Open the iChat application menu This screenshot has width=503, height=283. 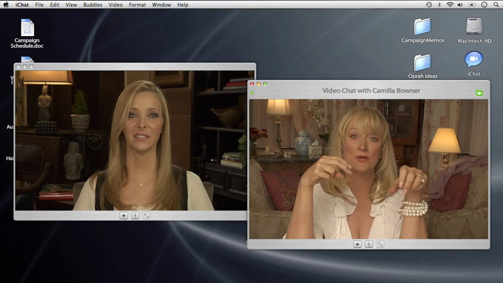(x=22, y=5)
